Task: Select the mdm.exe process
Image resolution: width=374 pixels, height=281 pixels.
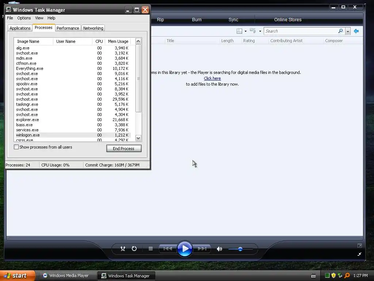Action: point(72,58)
